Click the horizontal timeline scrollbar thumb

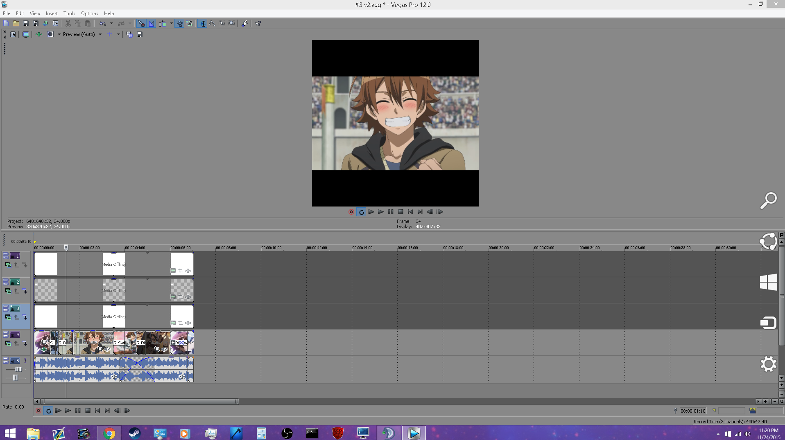(x=140, y=402)
